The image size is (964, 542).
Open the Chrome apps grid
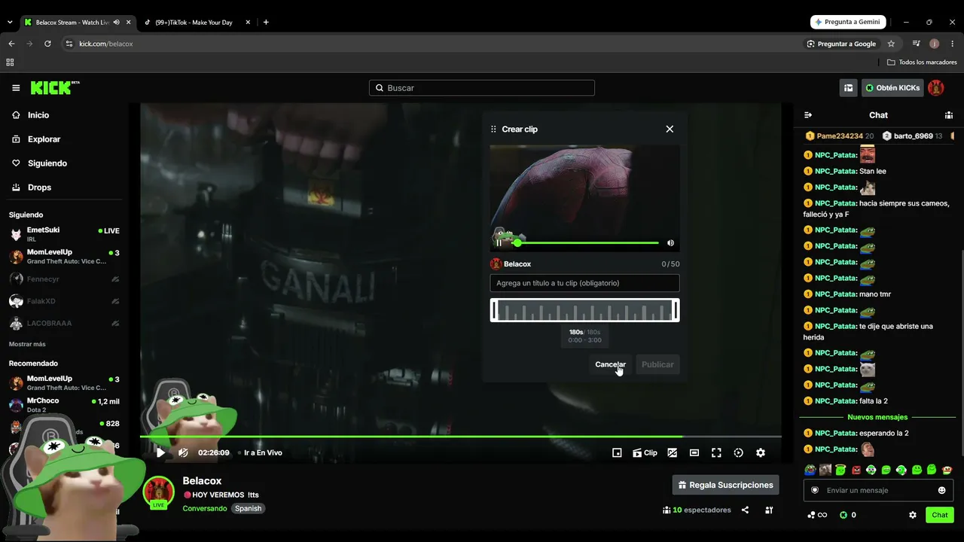tap(10, 62)
